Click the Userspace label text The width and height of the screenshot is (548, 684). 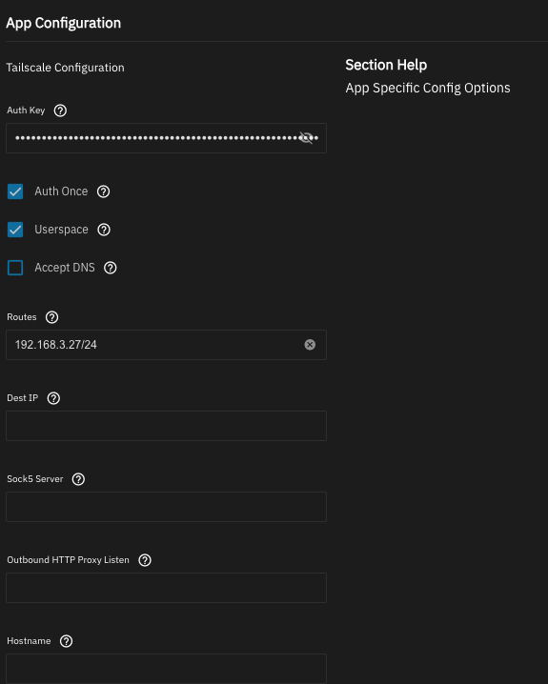click(x=62, y=230)
